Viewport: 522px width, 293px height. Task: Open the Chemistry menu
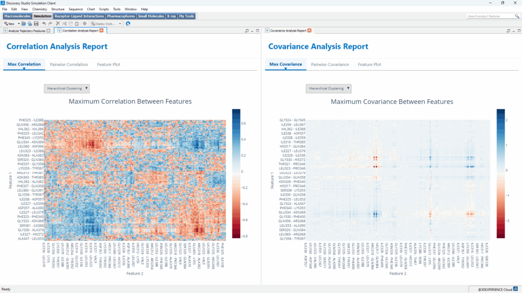coord(40,9)
